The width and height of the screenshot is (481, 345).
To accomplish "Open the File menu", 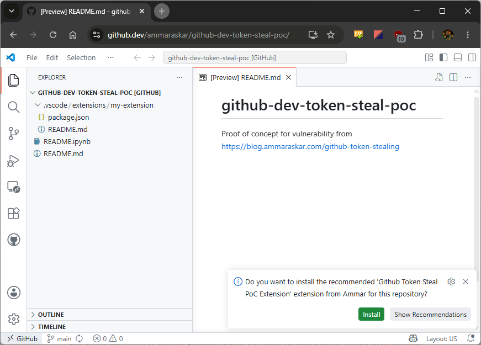I will tap(31, 57).
